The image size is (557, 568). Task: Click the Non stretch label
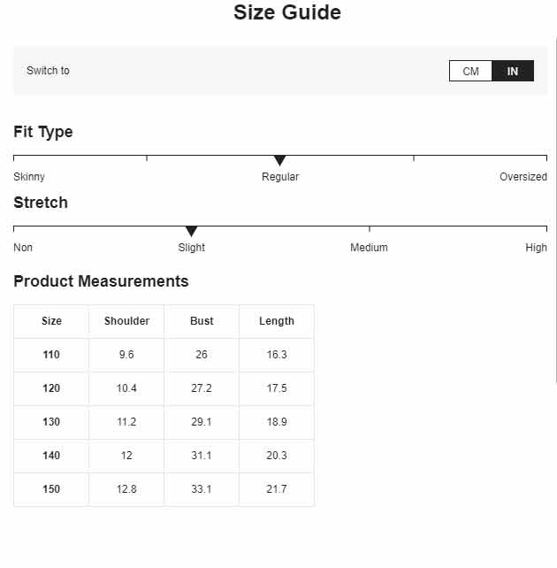[x=23, y=248]
